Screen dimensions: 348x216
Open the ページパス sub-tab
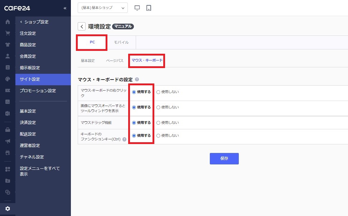point(115,61)
